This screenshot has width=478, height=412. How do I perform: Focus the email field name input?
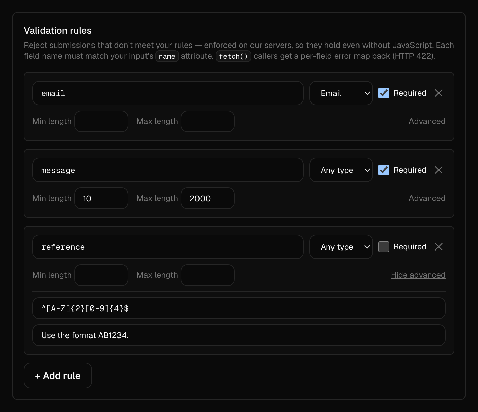point(168,93)
